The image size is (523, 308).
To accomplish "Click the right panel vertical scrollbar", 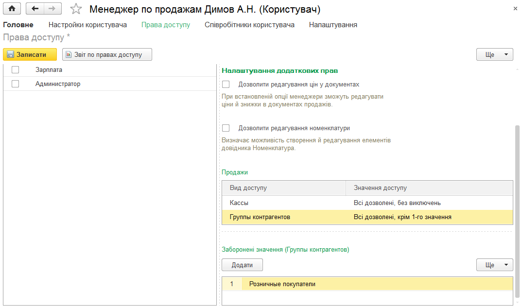I will tap(517, 211).
